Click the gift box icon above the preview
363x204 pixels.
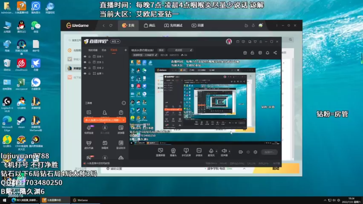coord(245,53)
